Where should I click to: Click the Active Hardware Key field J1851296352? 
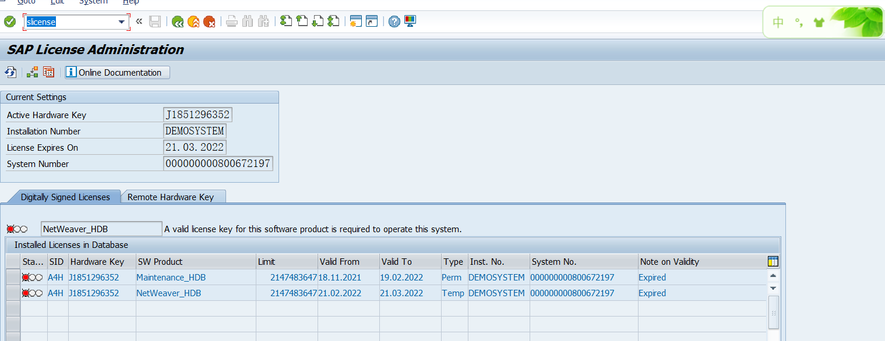click(x=198, y=115)
